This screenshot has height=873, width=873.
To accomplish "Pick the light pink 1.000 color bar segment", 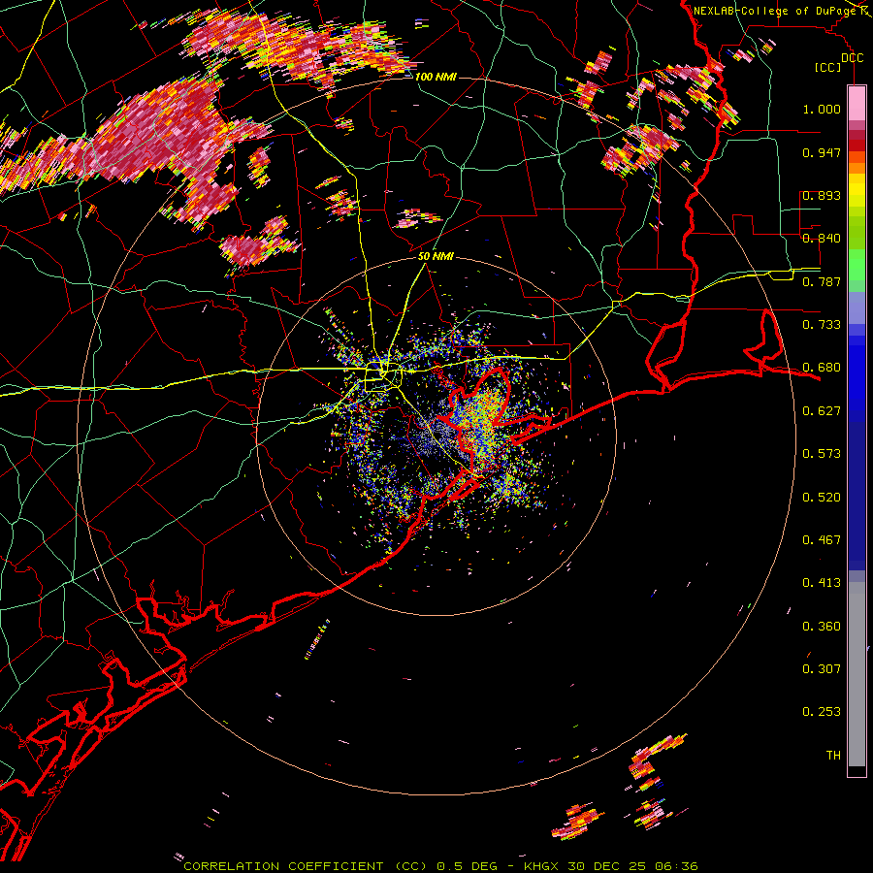I will [x=857, y=104].
